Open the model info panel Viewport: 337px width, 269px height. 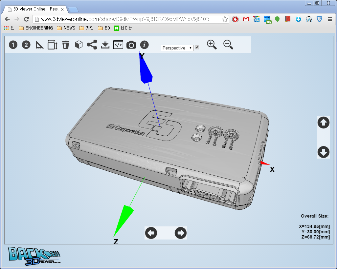click(144, 45)
